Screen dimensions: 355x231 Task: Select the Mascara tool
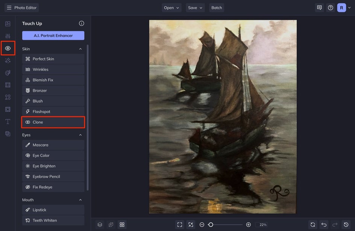pos(53,145)
